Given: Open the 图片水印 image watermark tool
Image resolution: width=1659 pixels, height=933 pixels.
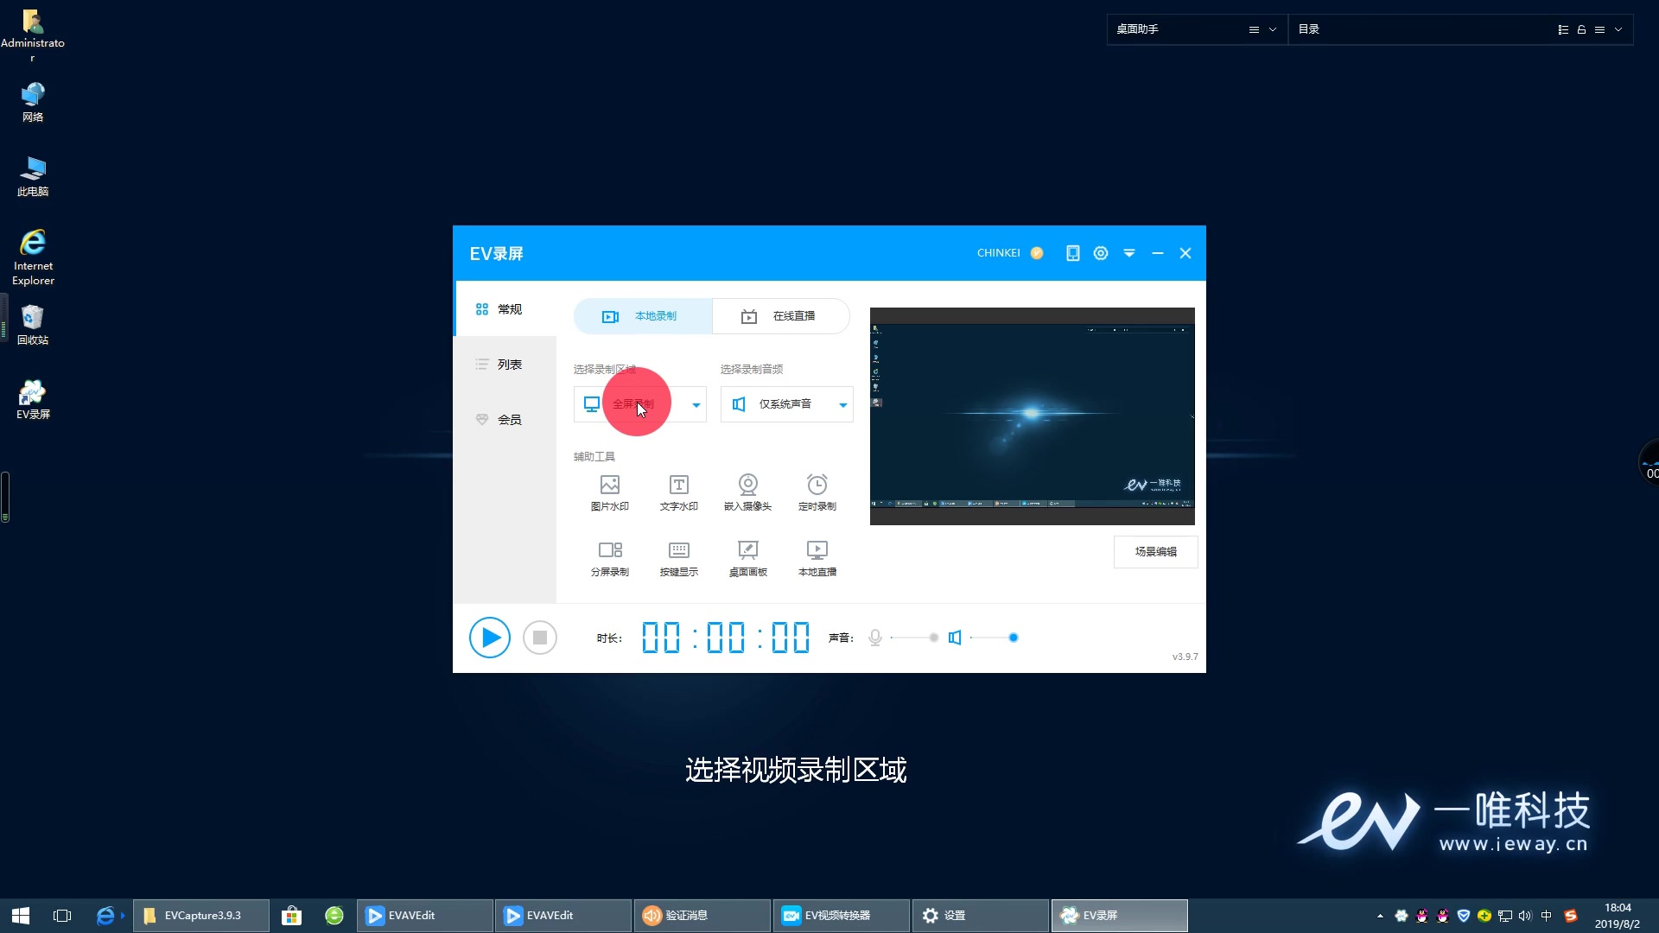Looking at the screenshot, I should (x=610, y=492).
